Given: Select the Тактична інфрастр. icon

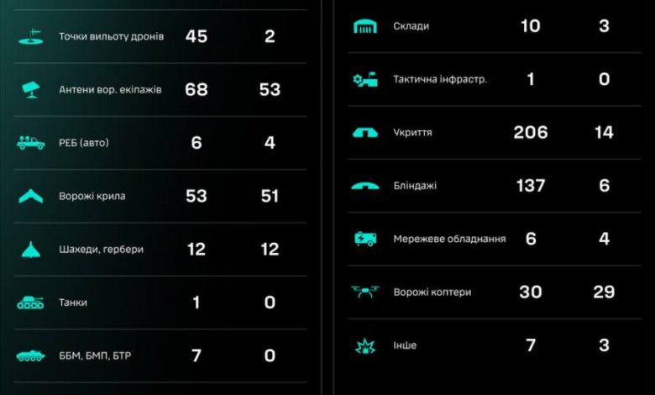Looking at the screenshot, I should [365, 79].
